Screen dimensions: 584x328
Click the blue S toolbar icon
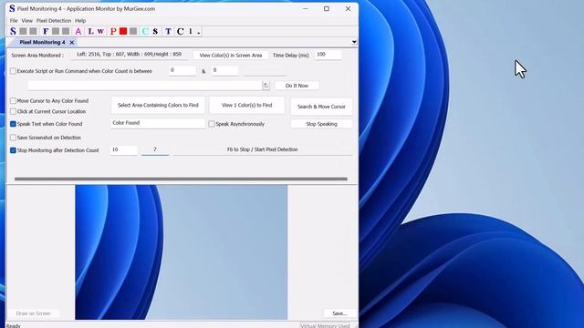(x=13, y=31)
